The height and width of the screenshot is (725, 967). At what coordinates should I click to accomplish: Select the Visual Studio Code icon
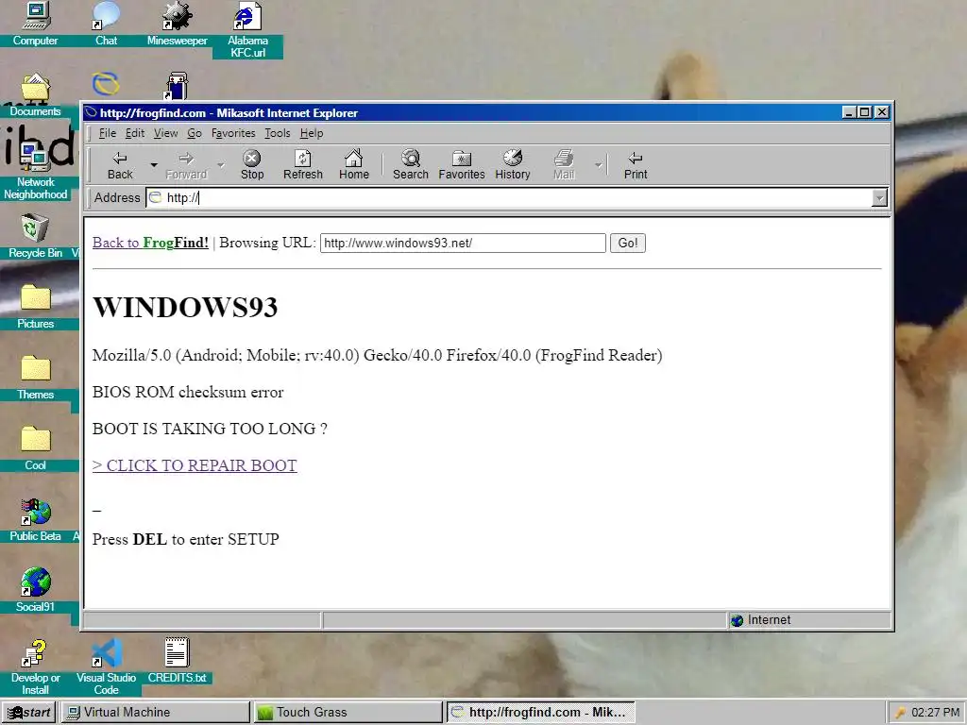click(x=106, y=667)
